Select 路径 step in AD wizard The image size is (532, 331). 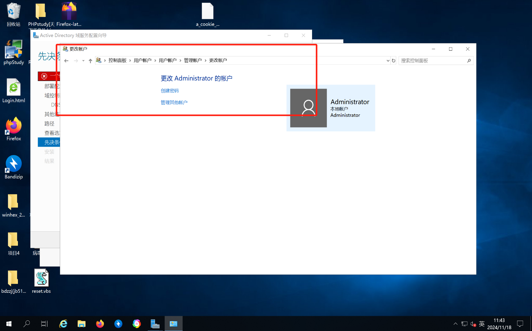(x=49, y=123)
